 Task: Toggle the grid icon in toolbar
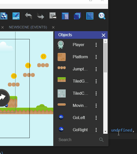[x=90, y=16]
